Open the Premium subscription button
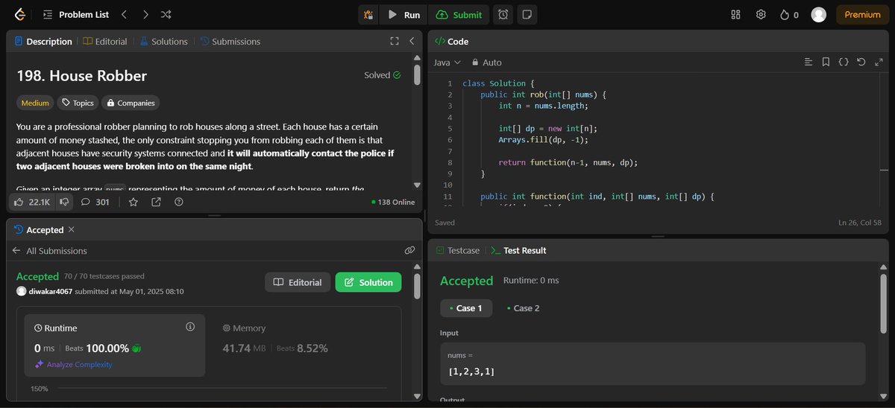 [862, 15]
